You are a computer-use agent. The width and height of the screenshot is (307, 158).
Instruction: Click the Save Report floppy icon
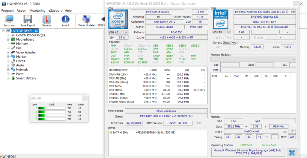point(28,21)
